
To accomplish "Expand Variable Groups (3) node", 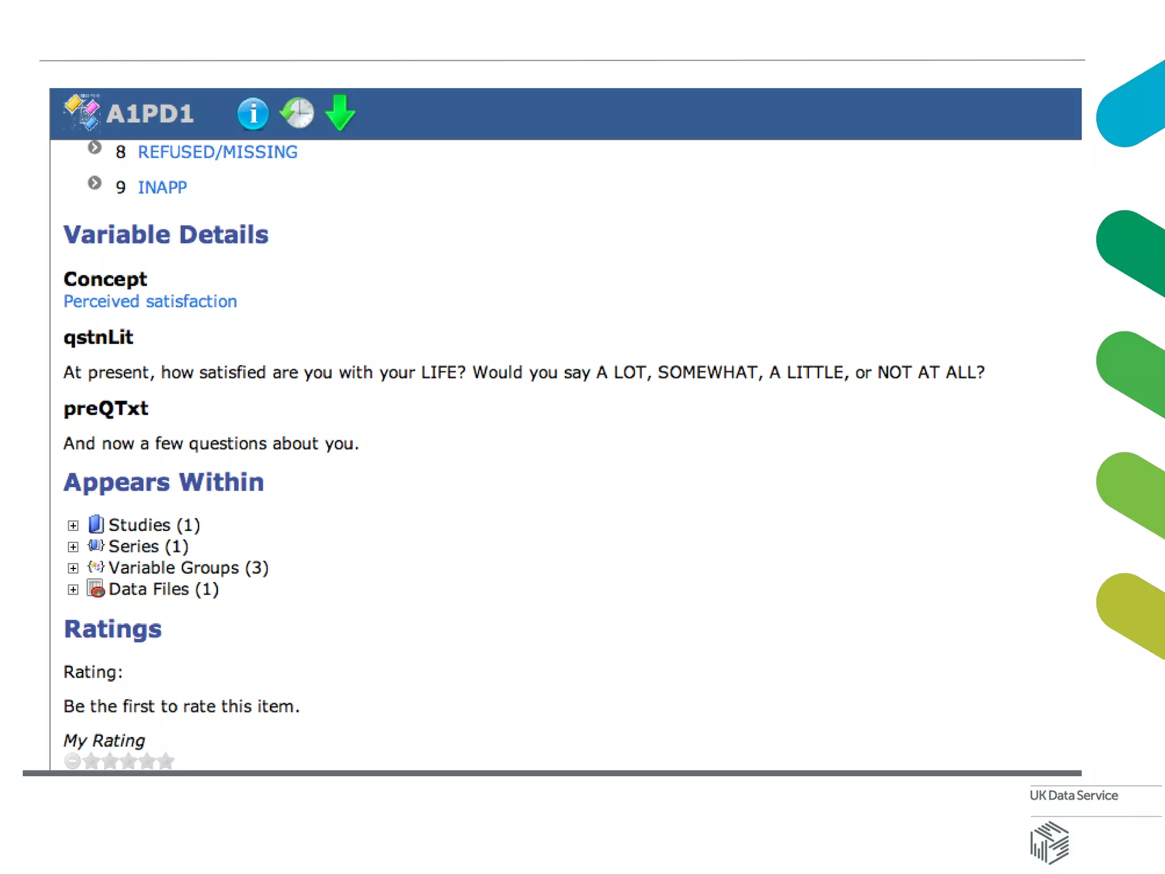I will pos(73,568).
